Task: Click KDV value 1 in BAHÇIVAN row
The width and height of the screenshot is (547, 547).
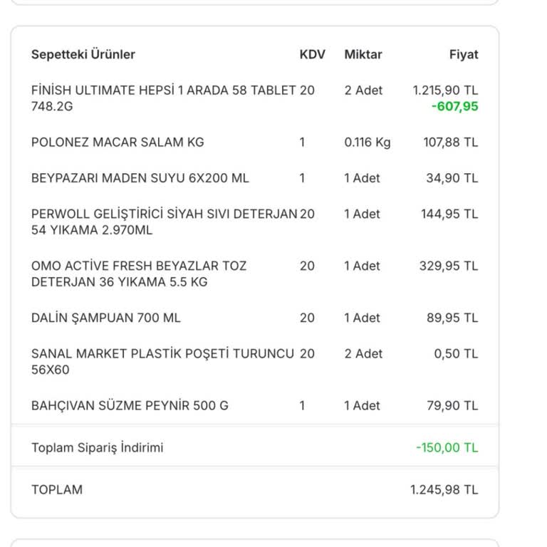Action: click(x=302, y=406)
